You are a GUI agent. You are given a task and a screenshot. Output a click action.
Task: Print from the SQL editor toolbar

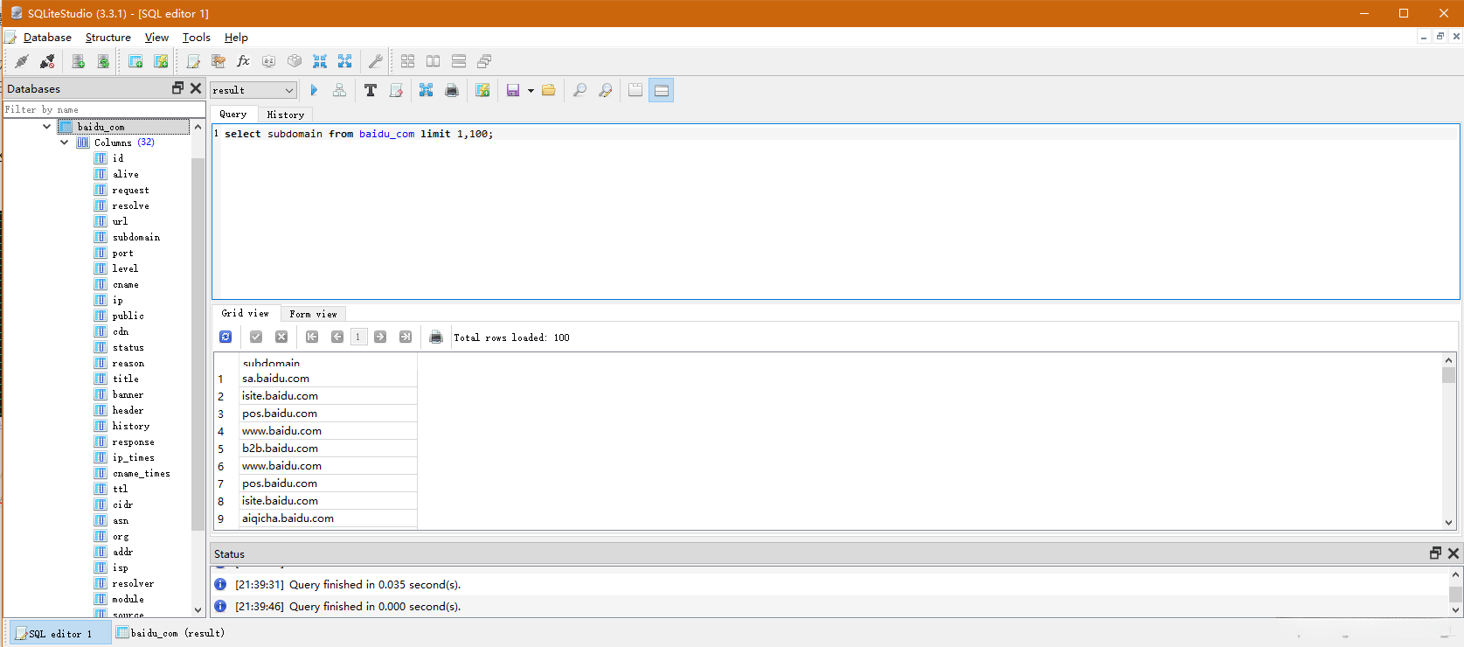pyautogui.click(x=452, y=90)
